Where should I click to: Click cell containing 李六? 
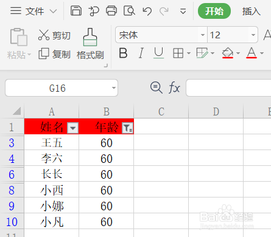pyautogui.click(x=52, y=159)
